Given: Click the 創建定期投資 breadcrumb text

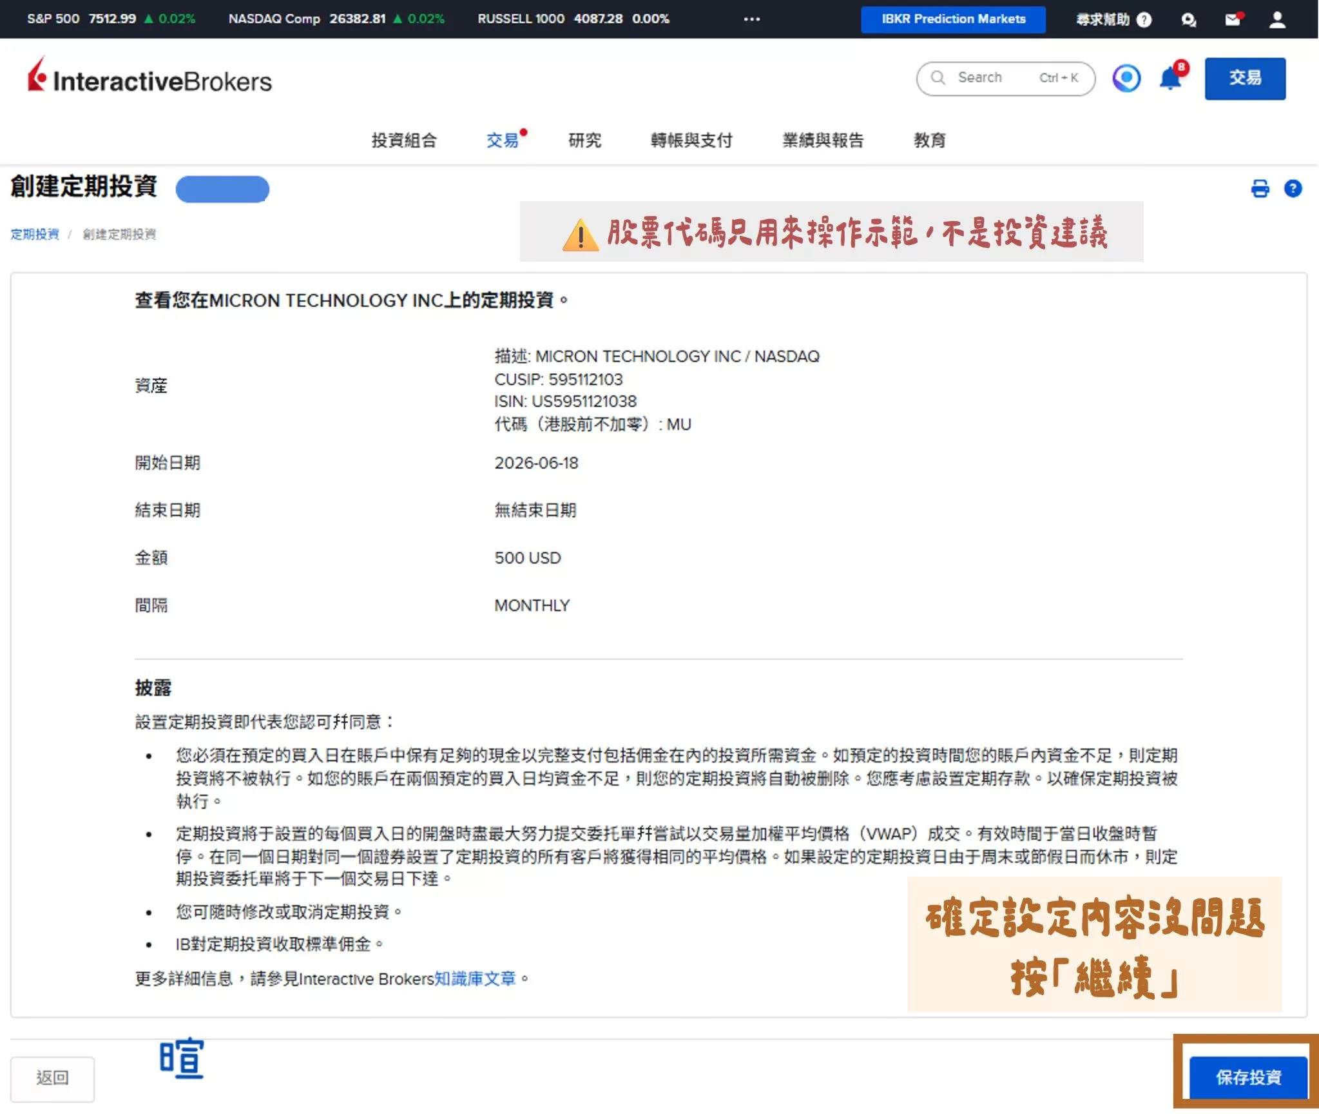Looking at the screenshot, I should [x=119, y=234].
